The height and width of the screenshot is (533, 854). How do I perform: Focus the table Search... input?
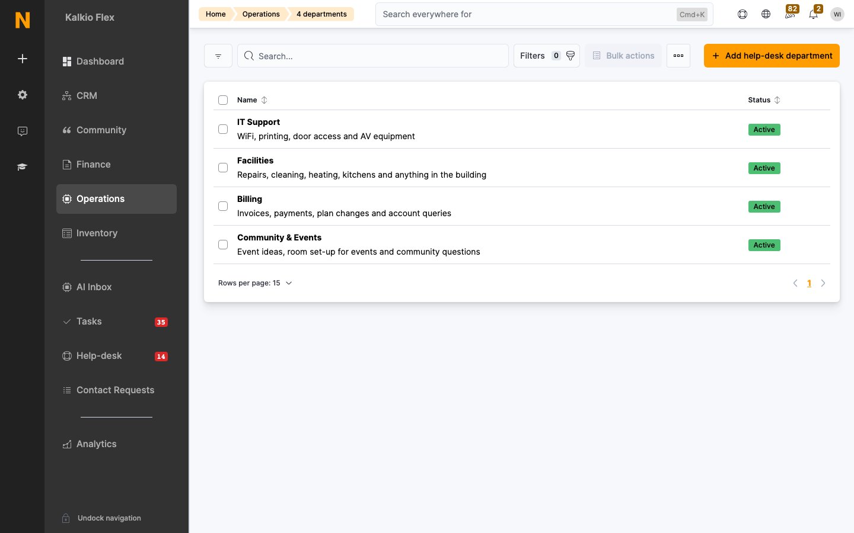click(373, 56)
